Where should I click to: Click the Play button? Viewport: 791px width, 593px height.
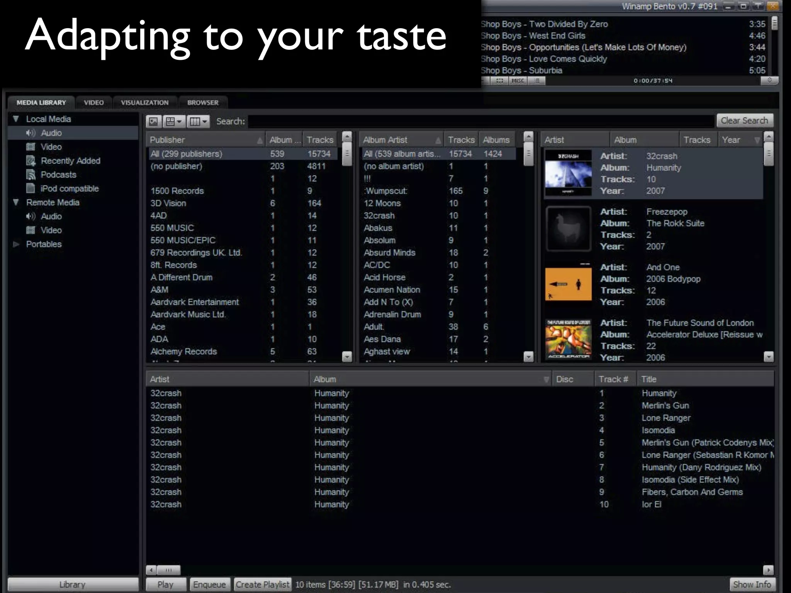[x=166, y=585]
